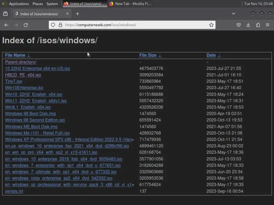Download Windows Me (101 - Retail Full).iso
This screenshot has height=205, width=274.
point(37,133)
